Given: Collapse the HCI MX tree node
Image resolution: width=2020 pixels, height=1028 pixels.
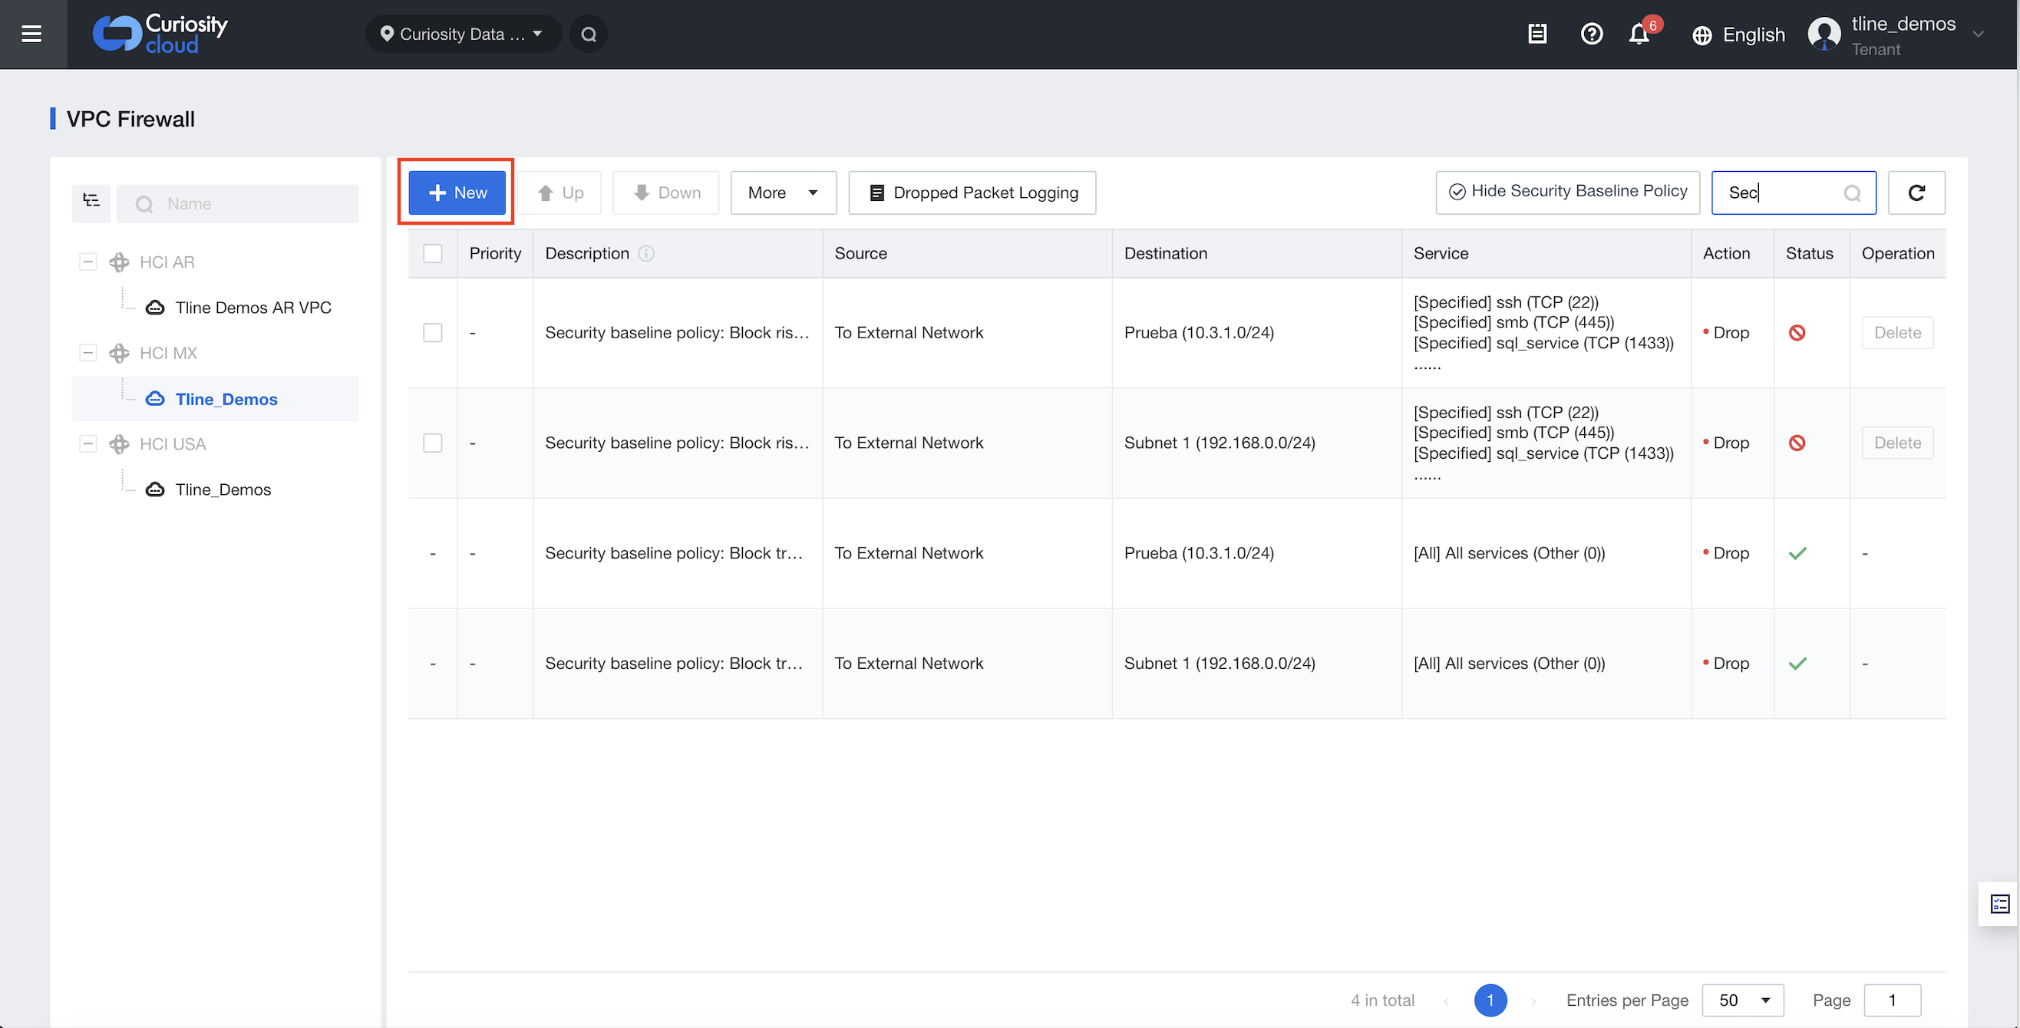Looking at the screenshot, I should coord(87,353).
